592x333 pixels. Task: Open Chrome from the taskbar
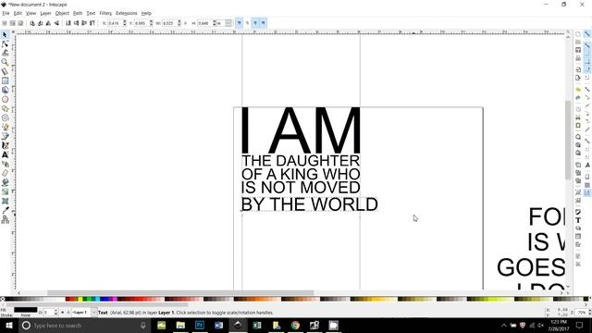[x=295, y=326]
